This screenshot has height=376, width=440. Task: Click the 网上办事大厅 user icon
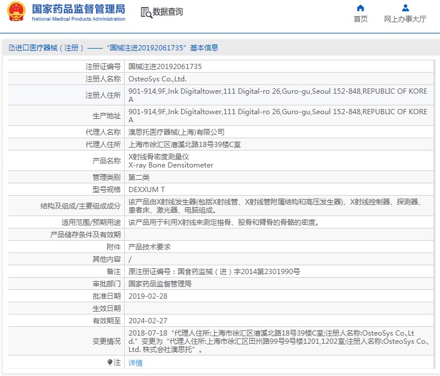click(x=405, y=8)
